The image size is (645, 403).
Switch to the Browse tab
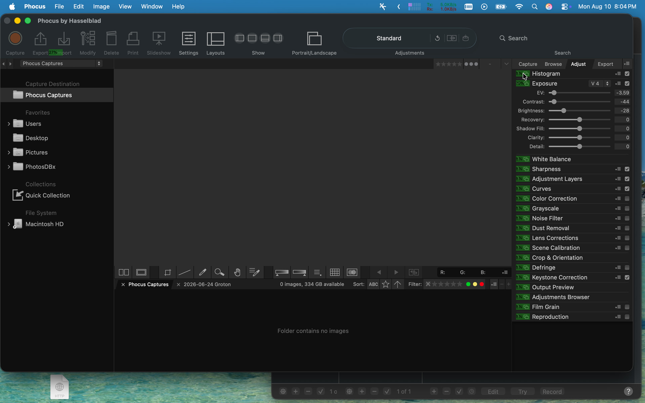[553, 64]
